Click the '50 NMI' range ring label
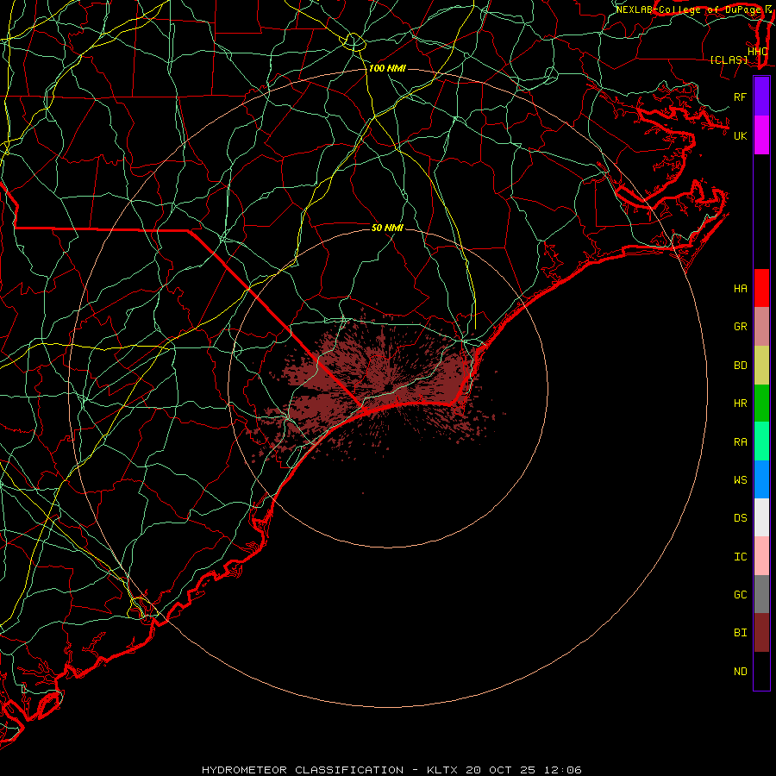The width and height of the screenshot is (776, 776). point(387,228)
